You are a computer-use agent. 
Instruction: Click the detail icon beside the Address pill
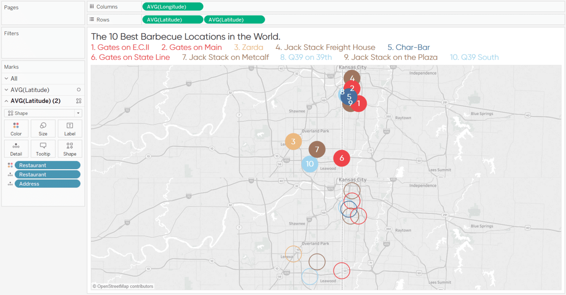[x=10, y=183]
